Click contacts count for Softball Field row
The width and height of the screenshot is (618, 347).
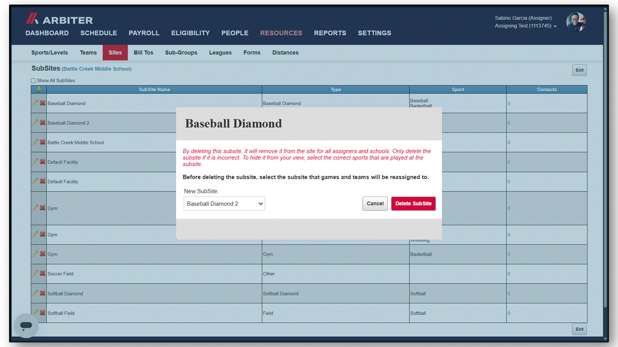[x=509, y=313]
